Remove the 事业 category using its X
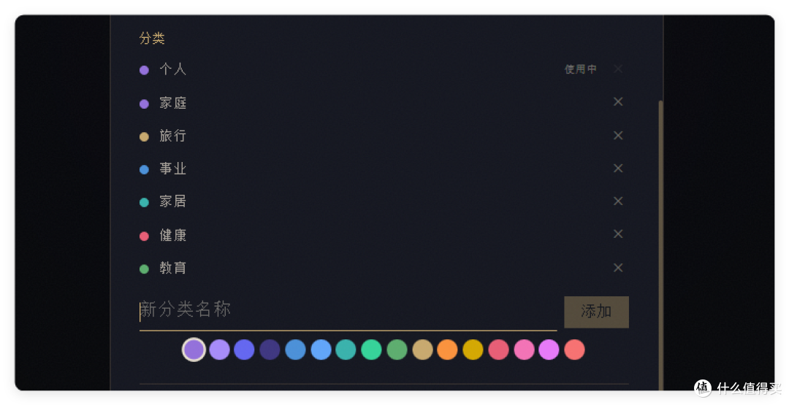Image resolution: width=789 pixels, height=405 pixels. [618, 169]
